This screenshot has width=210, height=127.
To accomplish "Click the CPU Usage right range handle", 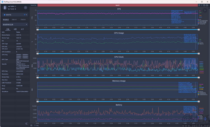I will [x=199, y=53].
